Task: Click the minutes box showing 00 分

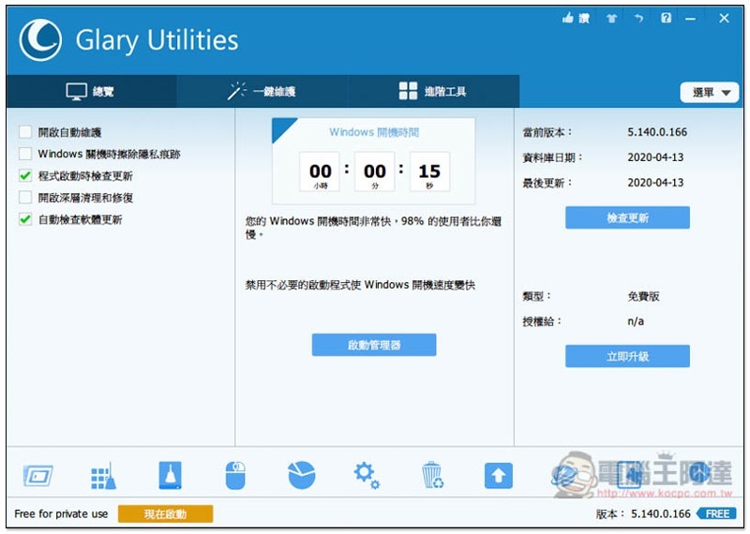Action: tap(374, 172)
